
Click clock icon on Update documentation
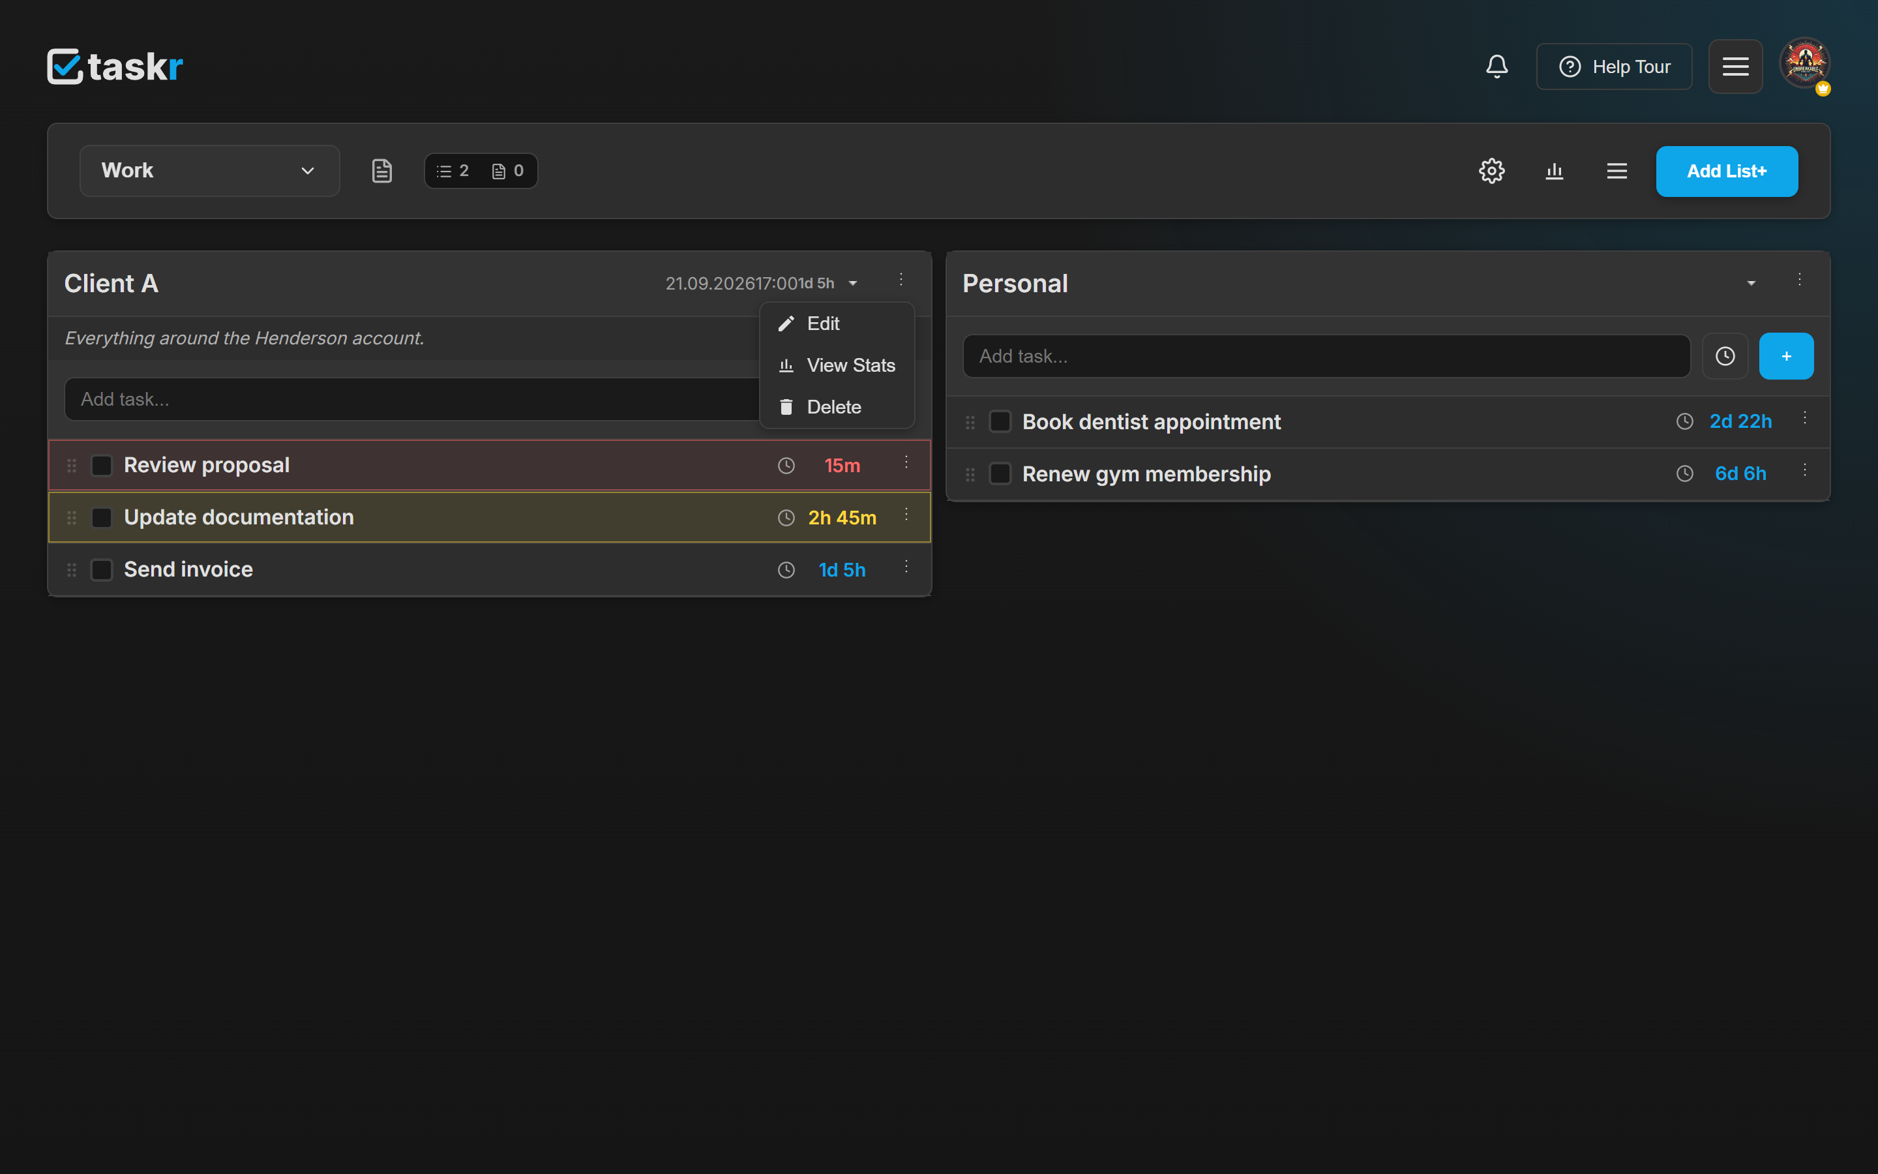(786, 518)
